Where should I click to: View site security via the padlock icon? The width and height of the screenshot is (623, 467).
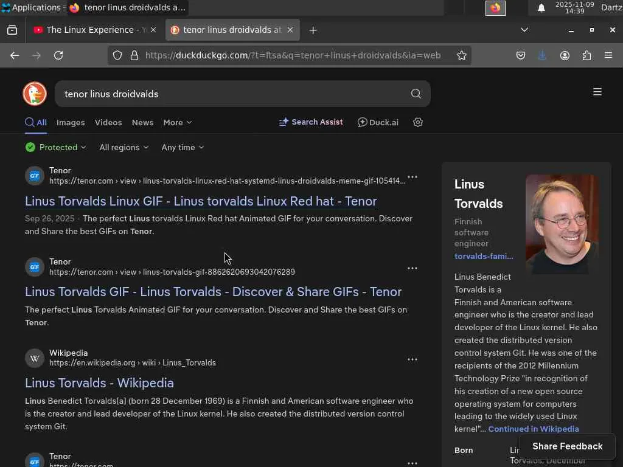pyautogui.click(x=134, y=55)
